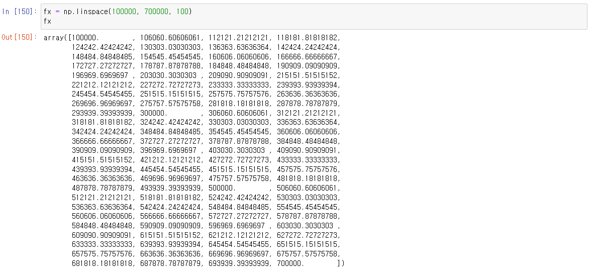Click the value 681818.18181818
This screenshot has height=275, width=593.
point(102,263)
